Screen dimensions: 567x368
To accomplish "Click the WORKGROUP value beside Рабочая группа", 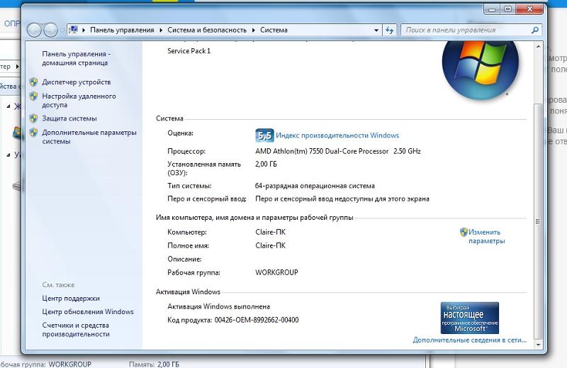I will [x=276, y=272].
